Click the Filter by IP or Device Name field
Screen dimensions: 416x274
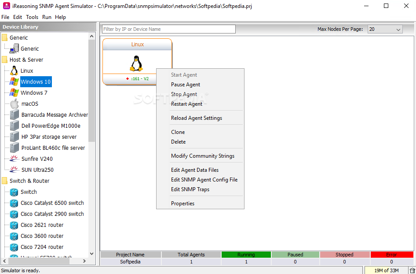click(x=169, y=29)
